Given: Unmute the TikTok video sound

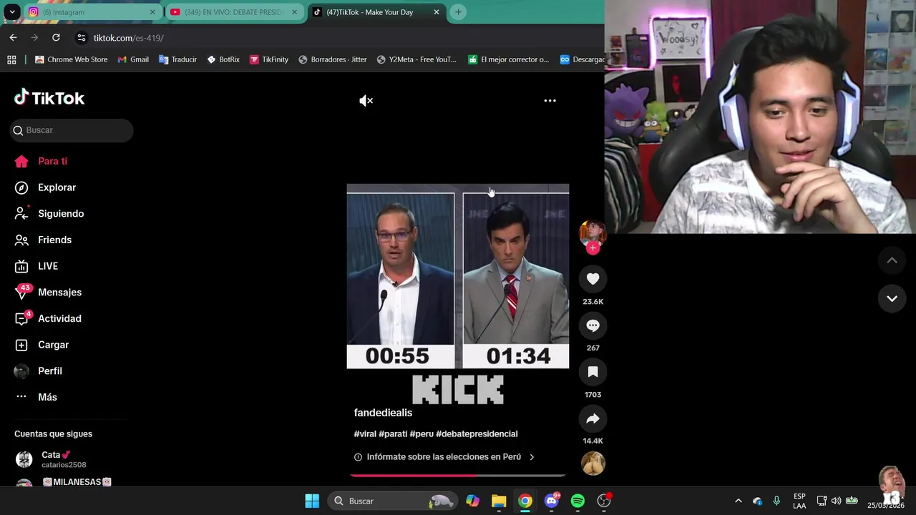Looking at the screenshot, I should [366, 101].
